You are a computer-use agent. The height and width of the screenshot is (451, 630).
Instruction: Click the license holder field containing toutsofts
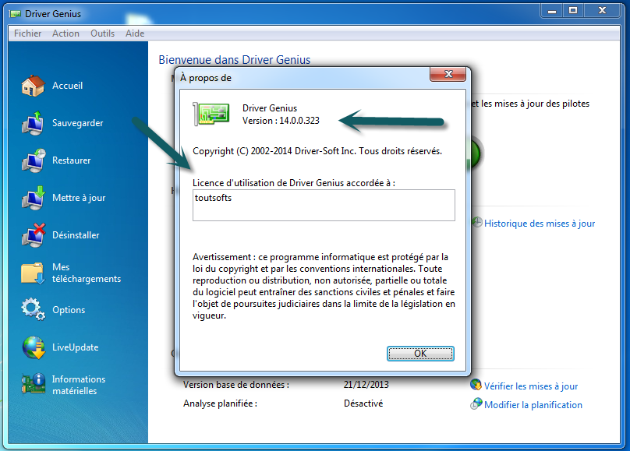click(324, 205)
